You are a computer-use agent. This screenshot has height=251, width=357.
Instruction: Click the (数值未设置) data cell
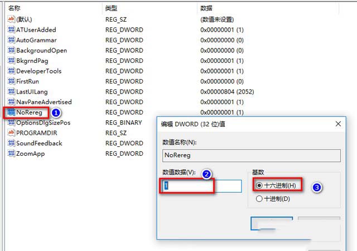tap(217, 19)
